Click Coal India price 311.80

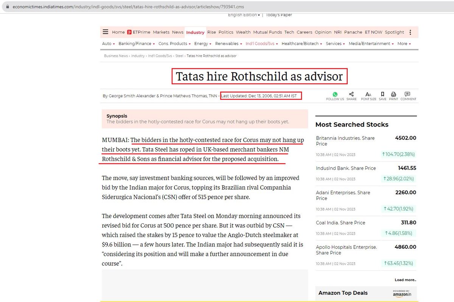point(409,223)
